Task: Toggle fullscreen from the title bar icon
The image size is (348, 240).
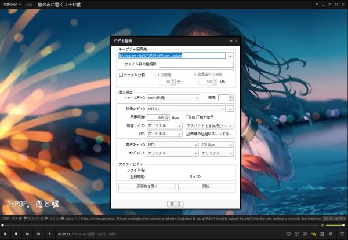Action: pos(336,5)
